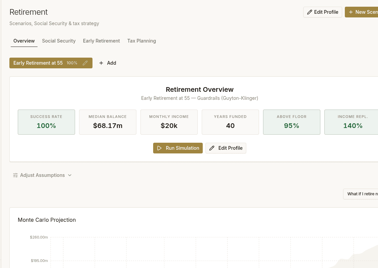The height and width of the screenshot is (268, 378).
Task: Click the pencil icon on the Early Retirement at 55 chip
Action: click(85, 63)
